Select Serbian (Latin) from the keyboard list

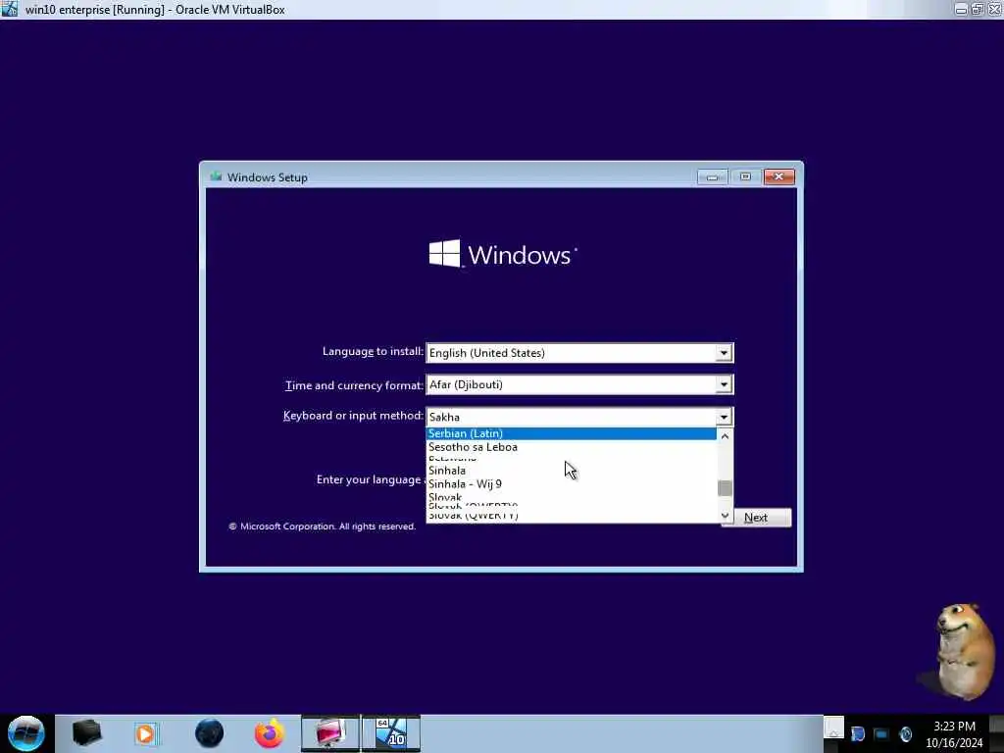[x=572, y=433]
